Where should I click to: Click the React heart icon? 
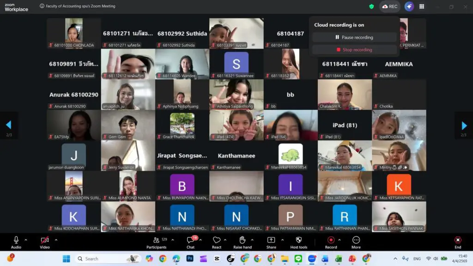(217, 240)
